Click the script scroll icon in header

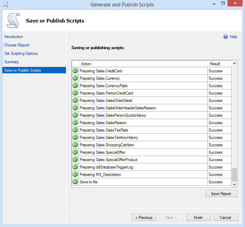coord(13,21)
